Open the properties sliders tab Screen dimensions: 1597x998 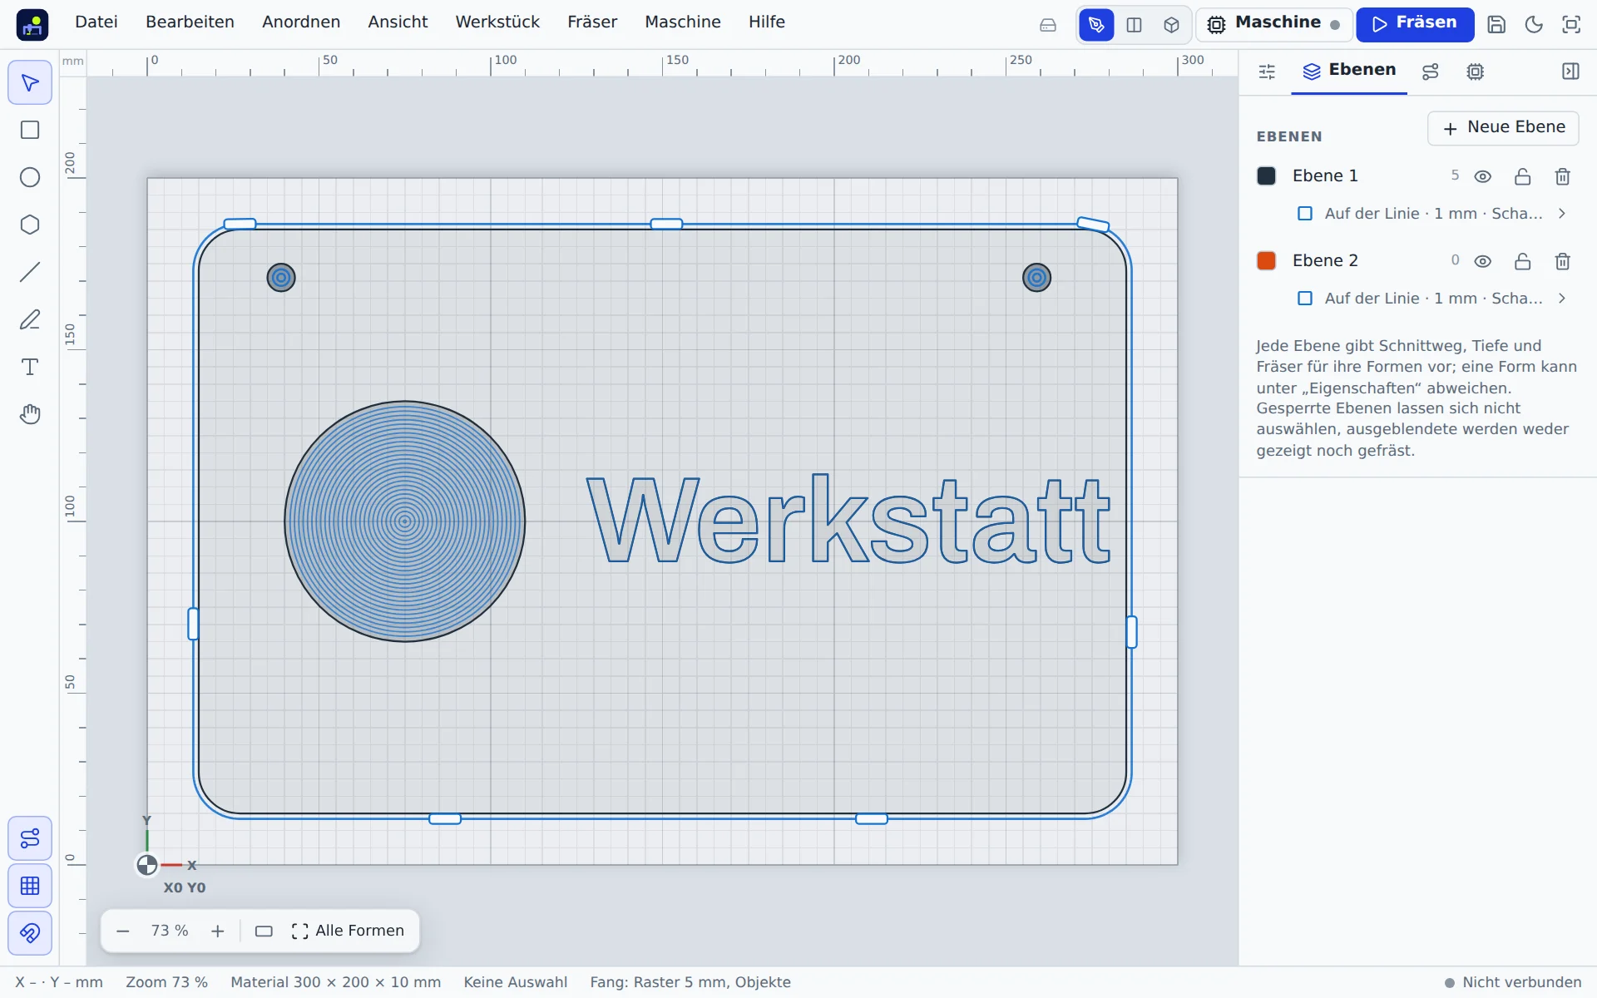click(1267, 72)
